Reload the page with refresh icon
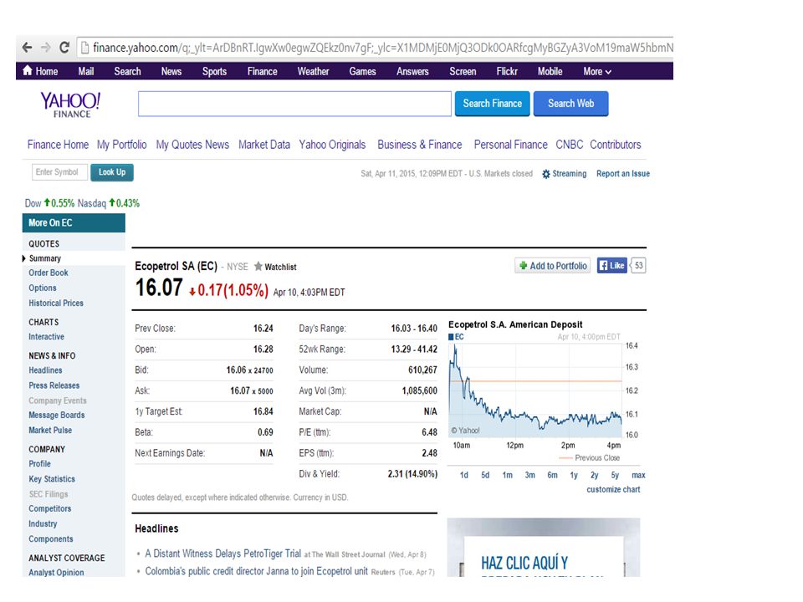 click(64, 48)
